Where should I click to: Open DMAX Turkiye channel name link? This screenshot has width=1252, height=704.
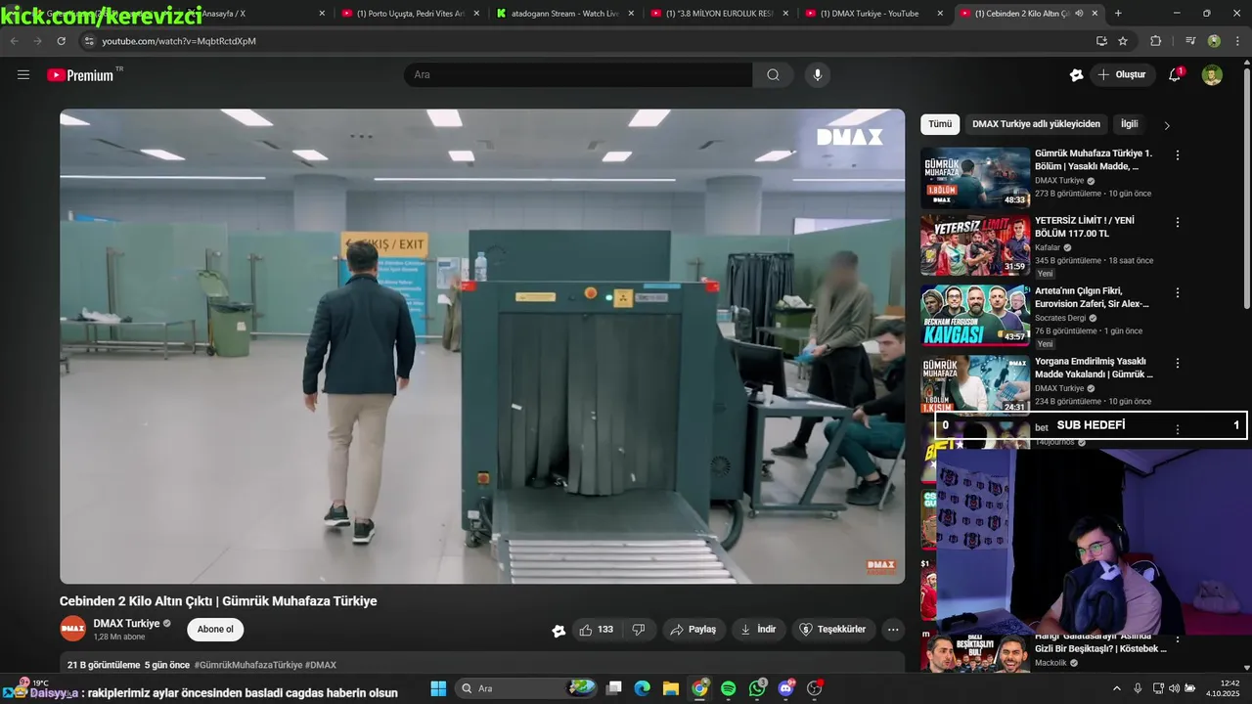pyautogui.click(x=126, y=624)
